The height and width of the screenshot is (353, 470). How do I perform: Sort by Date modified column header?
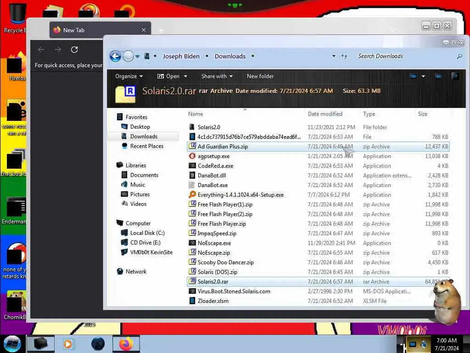click(325, 114)
